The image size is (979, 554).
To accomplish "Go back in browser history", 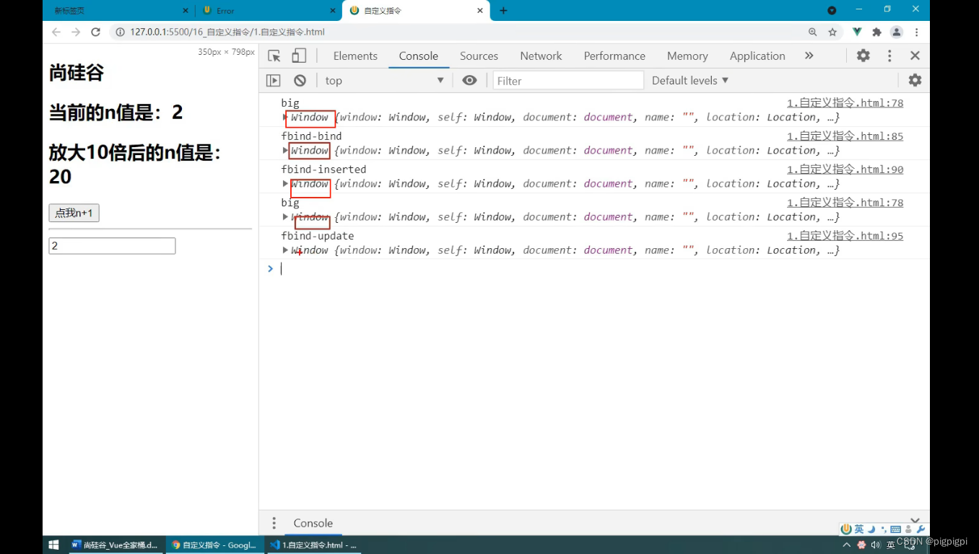I will pyautogui.click(x=56, y=32).
